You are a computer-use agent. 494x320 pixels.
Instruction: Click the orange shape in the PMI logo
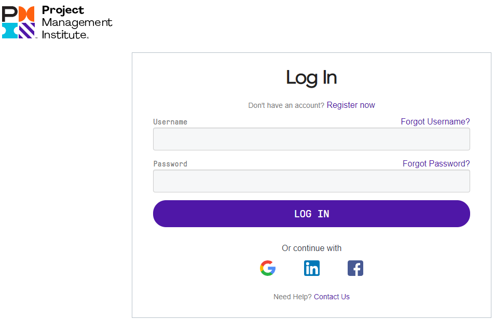pos(27,14)
